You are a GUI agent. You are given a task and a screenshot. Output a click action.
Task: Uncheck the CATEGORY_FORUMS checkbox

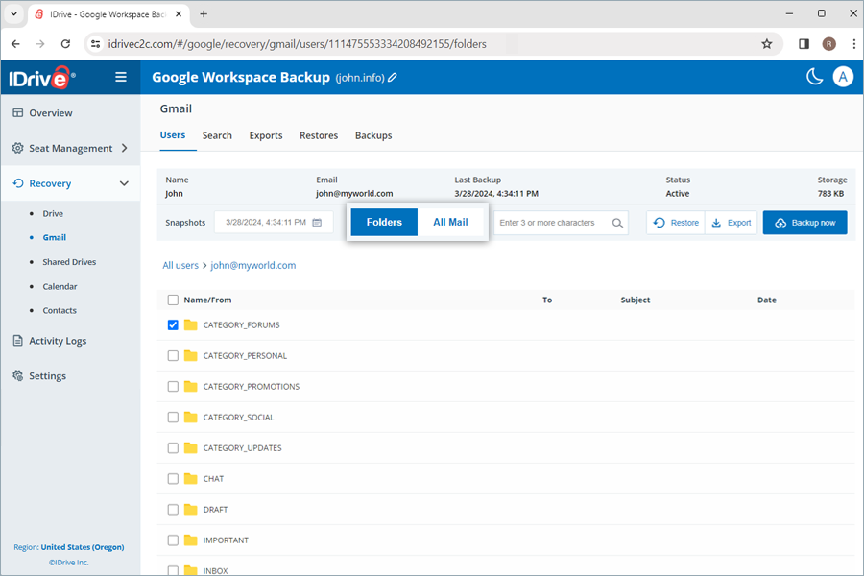pos(173,325)
